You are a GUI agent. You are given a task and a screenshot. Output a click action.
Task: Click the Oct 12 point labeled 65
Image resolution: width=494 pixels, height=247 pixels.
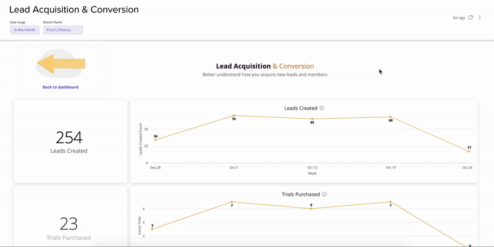tap(312, 119)
